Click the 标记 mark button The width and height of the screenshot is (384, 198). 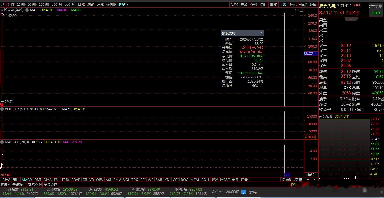tap(293, 4)
